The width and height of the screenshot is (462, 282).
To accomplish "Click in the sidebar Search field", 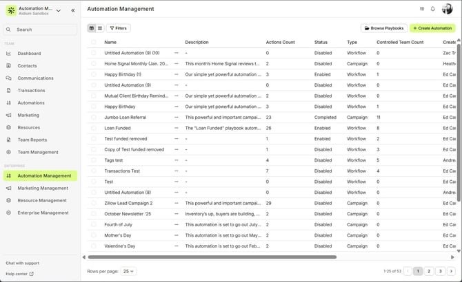I will point(41,30).
